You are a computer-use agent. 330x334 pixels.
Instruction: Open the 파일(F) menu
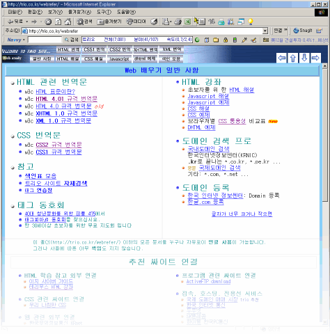pos(15,12)
